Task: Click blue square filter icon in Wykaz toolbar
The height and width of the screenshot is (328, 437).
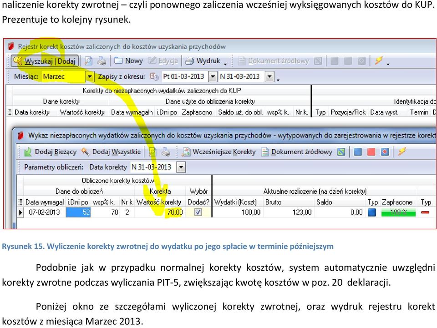Action: tap(358, 152)
